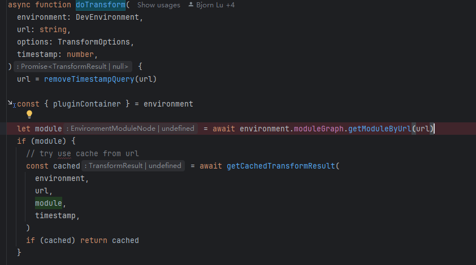Click the yellow lightbulb quick-fix icon
Viewport: 476px width, 265px height.
tap(29, 115)
